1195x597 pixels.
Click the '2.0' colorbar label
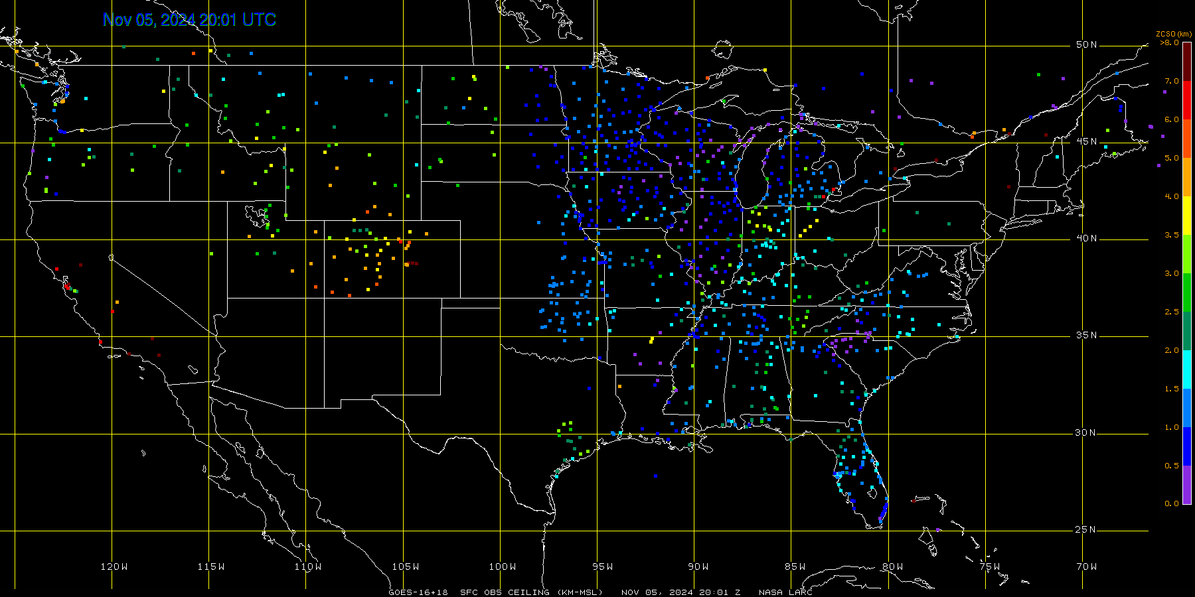pos(1172,350)
